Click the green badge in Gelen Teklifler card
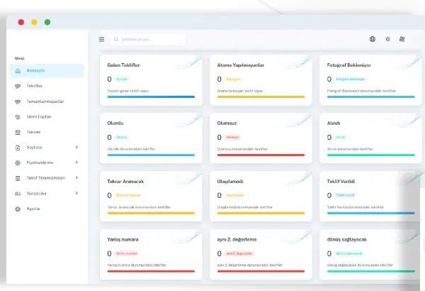Viewport: 425px width, 291px height. pos(122,79)
